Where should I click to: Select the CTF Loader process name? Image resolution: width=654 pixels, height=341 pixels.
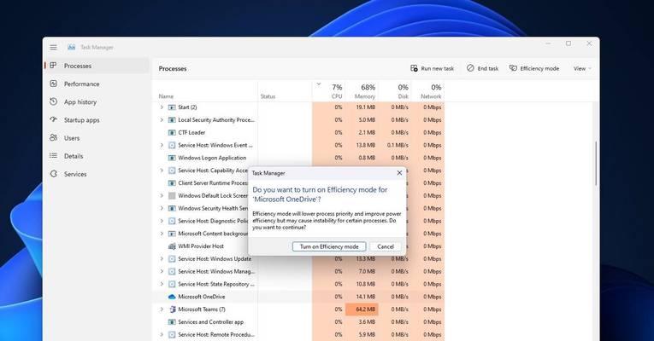[191, 133]
